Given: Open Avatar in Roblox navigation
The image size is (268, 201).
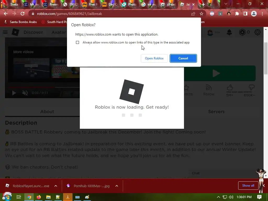Looking at the screenshot, I should click(59, 32).
